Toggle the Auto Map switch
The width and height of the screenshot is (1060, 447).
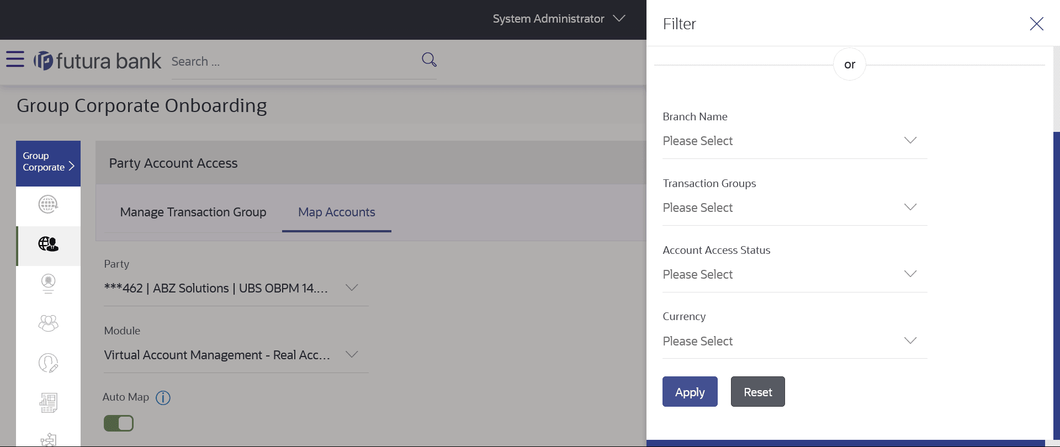(x=119, y=423)
